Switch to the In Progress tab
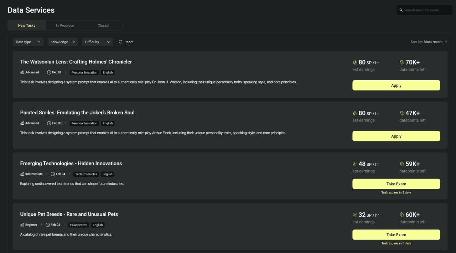This screenshot has height=253, width=456. [65, 25]
